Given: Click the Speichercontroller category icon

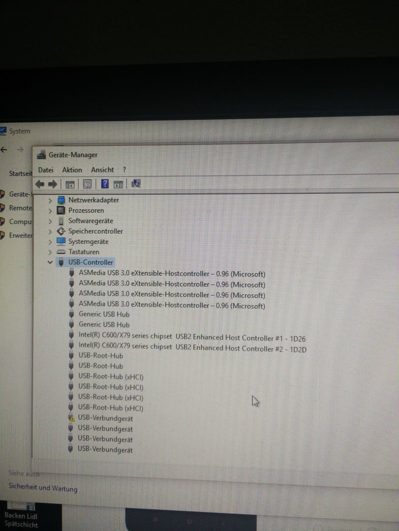Looking at the screenshot, I should tap(61, 231).
